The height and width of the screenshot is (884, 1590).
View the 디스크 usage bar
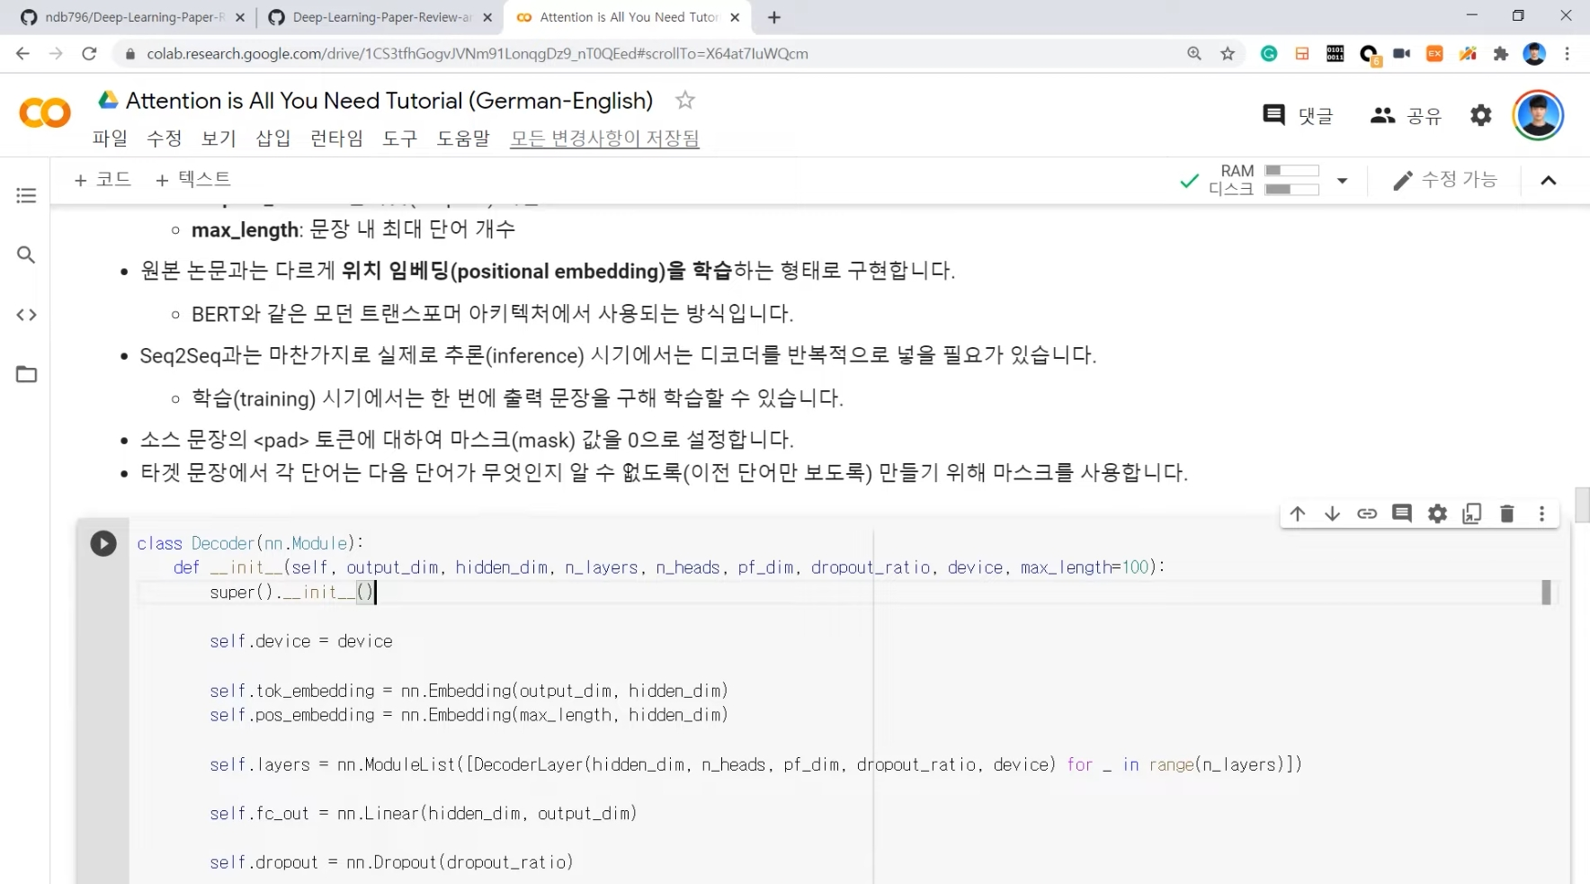(x=1291, y=189)
